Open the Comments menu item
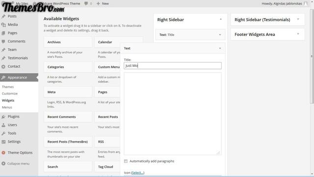Screen dimensions: 314x177 pos(17,41)
